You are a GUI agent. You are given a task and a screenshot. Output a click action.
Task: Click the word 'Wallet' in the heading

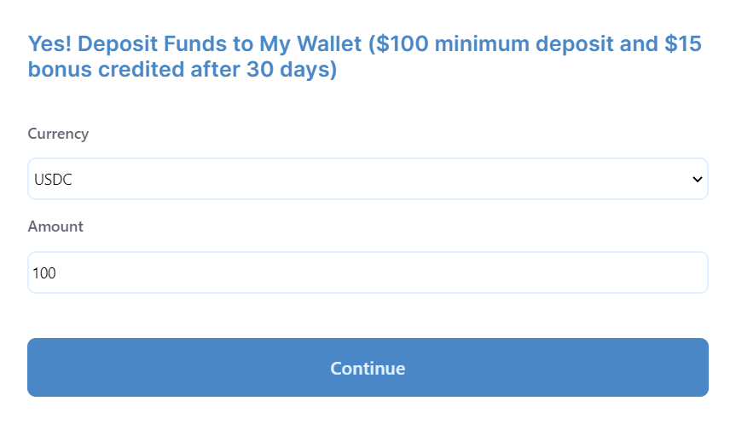click(x=329, y=44)
